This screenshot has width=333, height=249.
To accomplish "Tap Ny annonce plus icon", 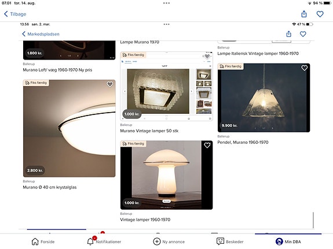I will coord(157,241).
